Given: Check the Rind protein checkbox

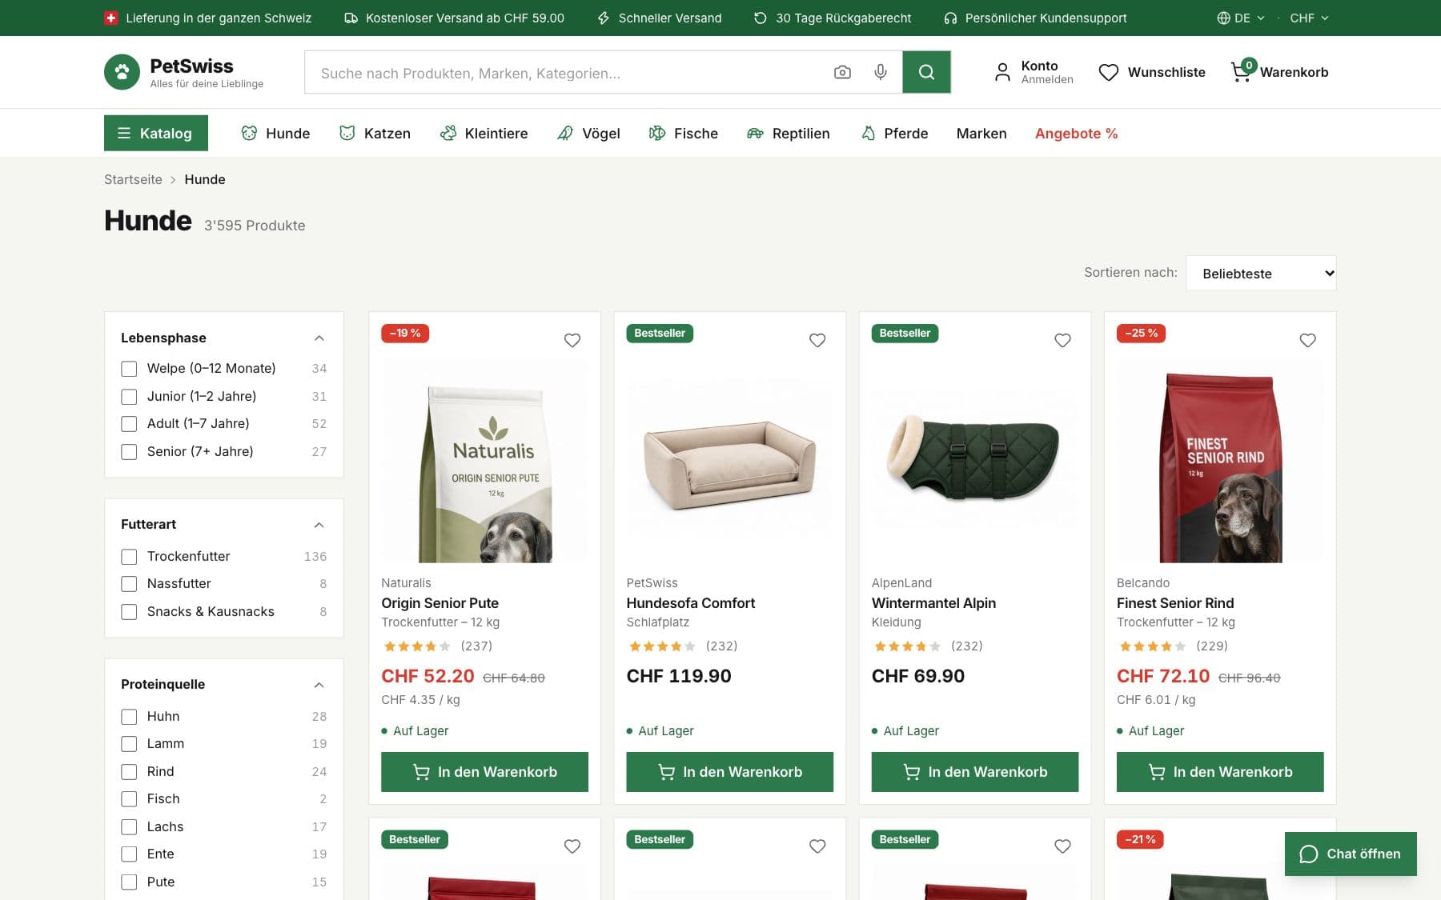Looking at the screenshot, I should [x=129, y=772].
